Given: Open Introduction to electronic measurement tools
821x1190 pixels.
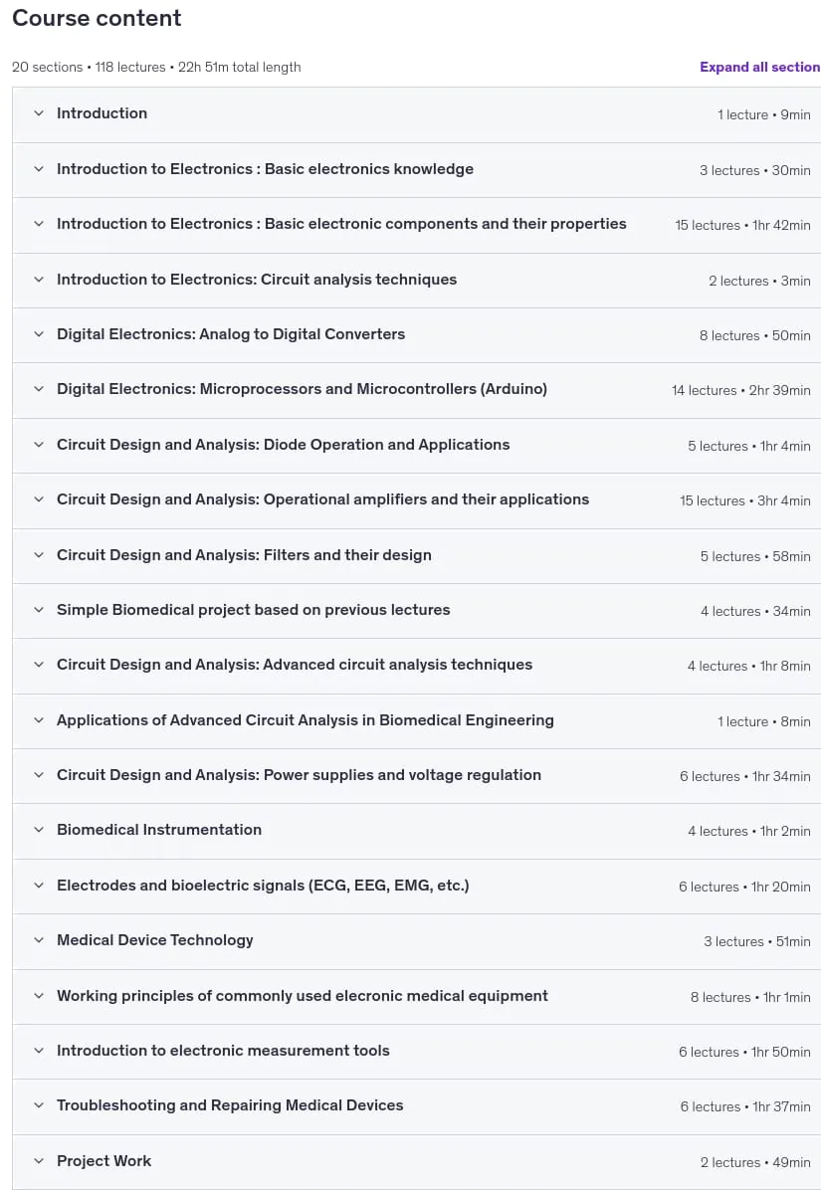Looking at the screenshot, I should [417, 1051].
